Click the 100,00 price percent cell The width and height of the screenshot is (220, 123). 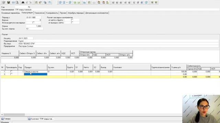point(179,71)
